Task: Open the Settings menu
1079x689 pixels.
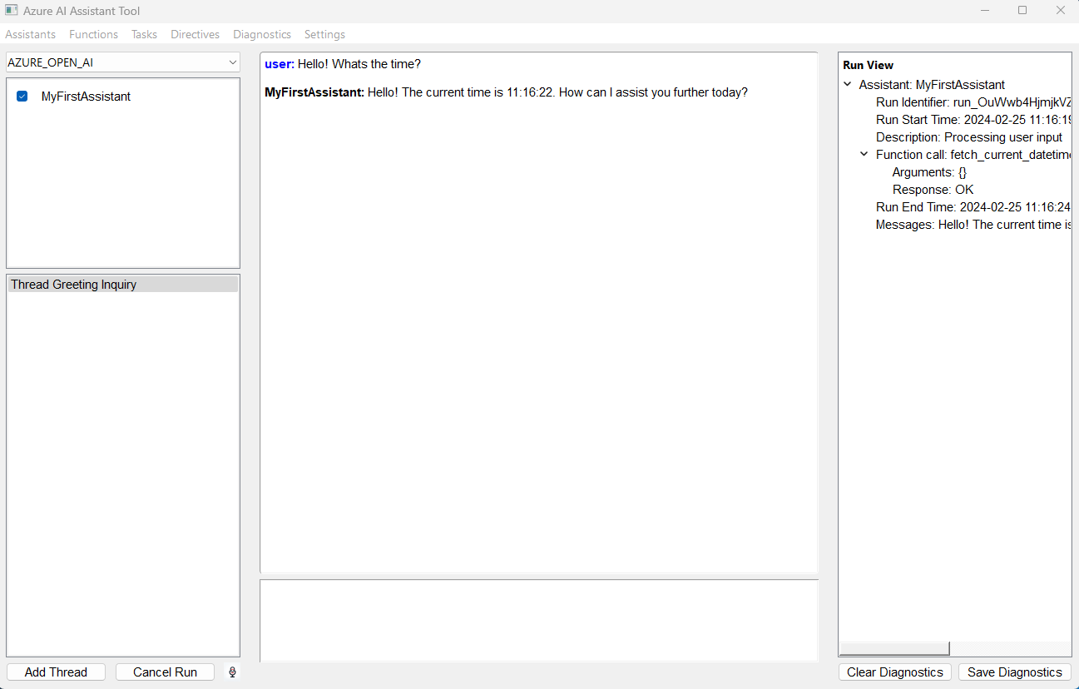Action: [x=324, y=34]
